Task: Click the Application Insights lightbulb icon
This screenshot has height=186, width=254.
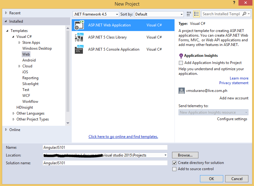Action: coord(181,56)
